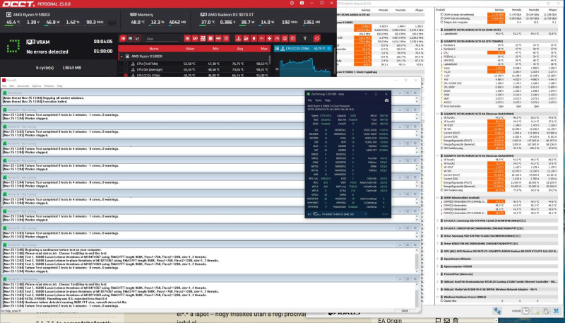Tick CPU Die (average) checkbox in OCCT
Image resolution: width=565 pixels, height=323 pixels.
coord(126,69)
